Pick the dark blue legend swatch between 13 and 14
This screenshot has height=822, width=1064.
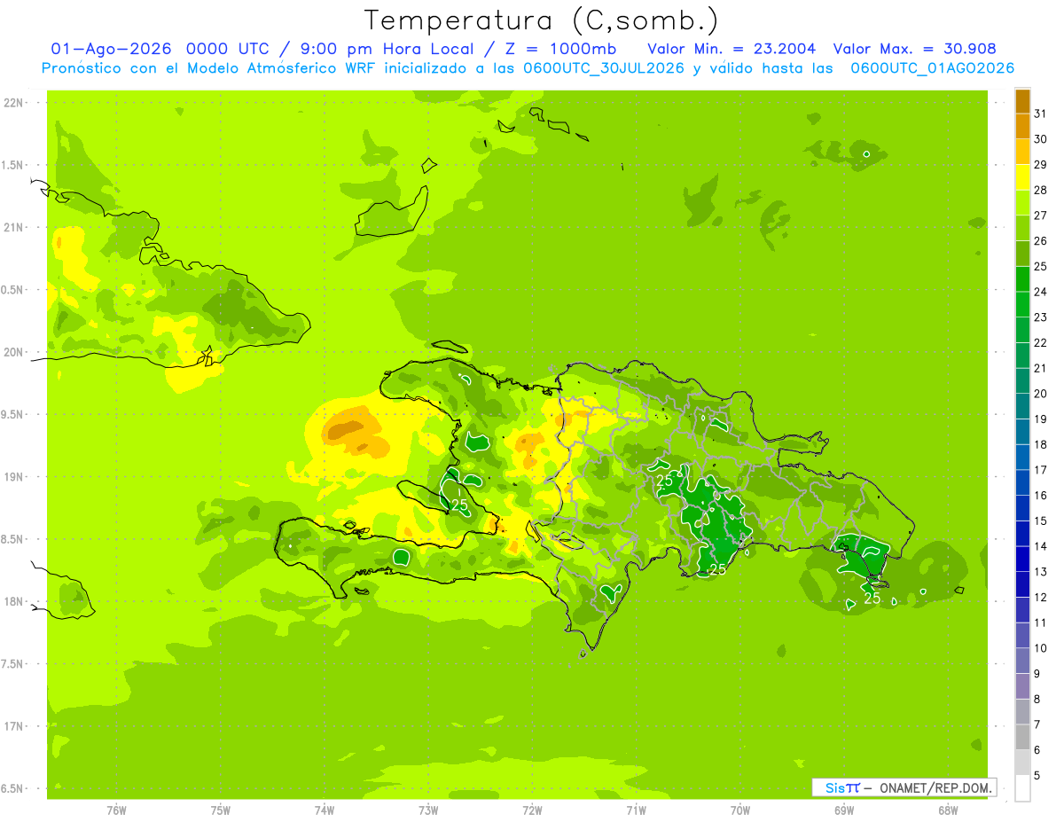click(x=1022, y=559)
